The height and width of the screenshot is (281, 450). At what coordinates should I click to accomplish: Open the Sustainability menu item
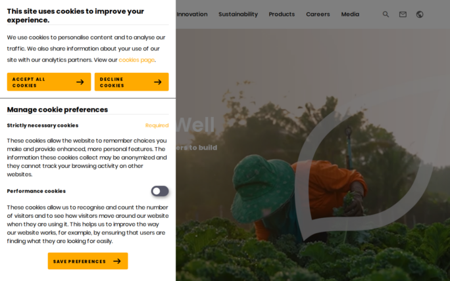[x=238, y=14]
